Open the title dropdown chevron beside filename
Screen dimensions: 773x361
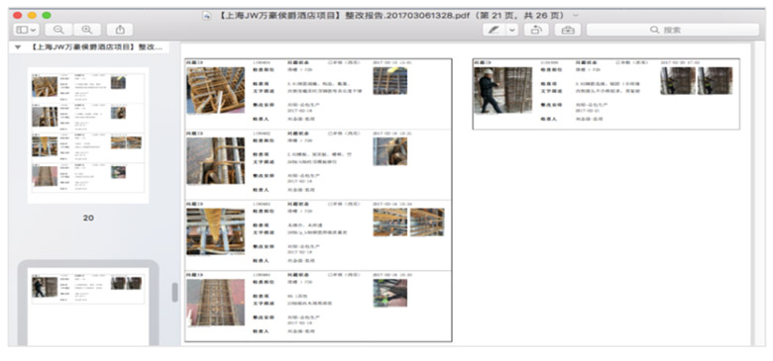click(x=577, y=15)
